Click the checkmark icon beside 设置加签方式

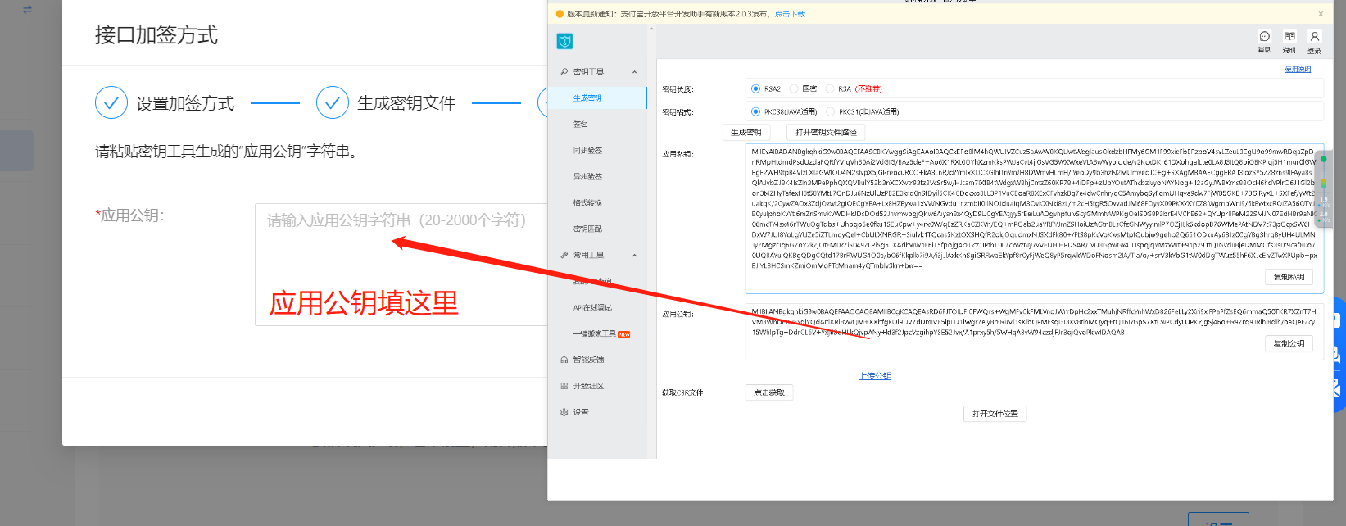coord(111,103)
